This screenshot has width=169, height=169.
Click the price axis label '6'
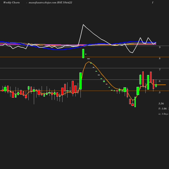(160, 81)
